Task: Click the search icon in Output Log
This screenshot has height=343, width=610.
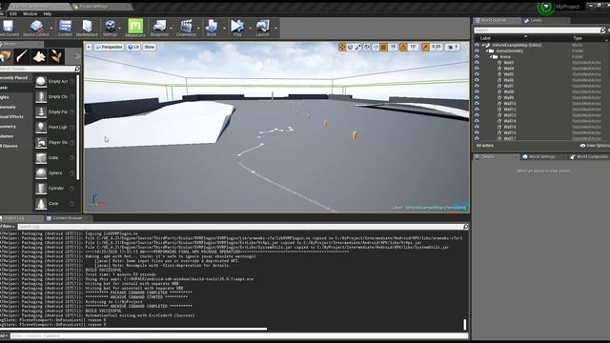Action: (x=466, y=227)
